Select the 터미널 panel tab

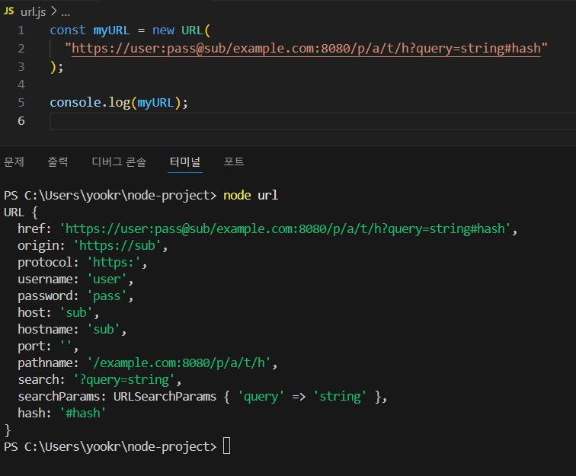pyautogui.click(x=185, y=161)
